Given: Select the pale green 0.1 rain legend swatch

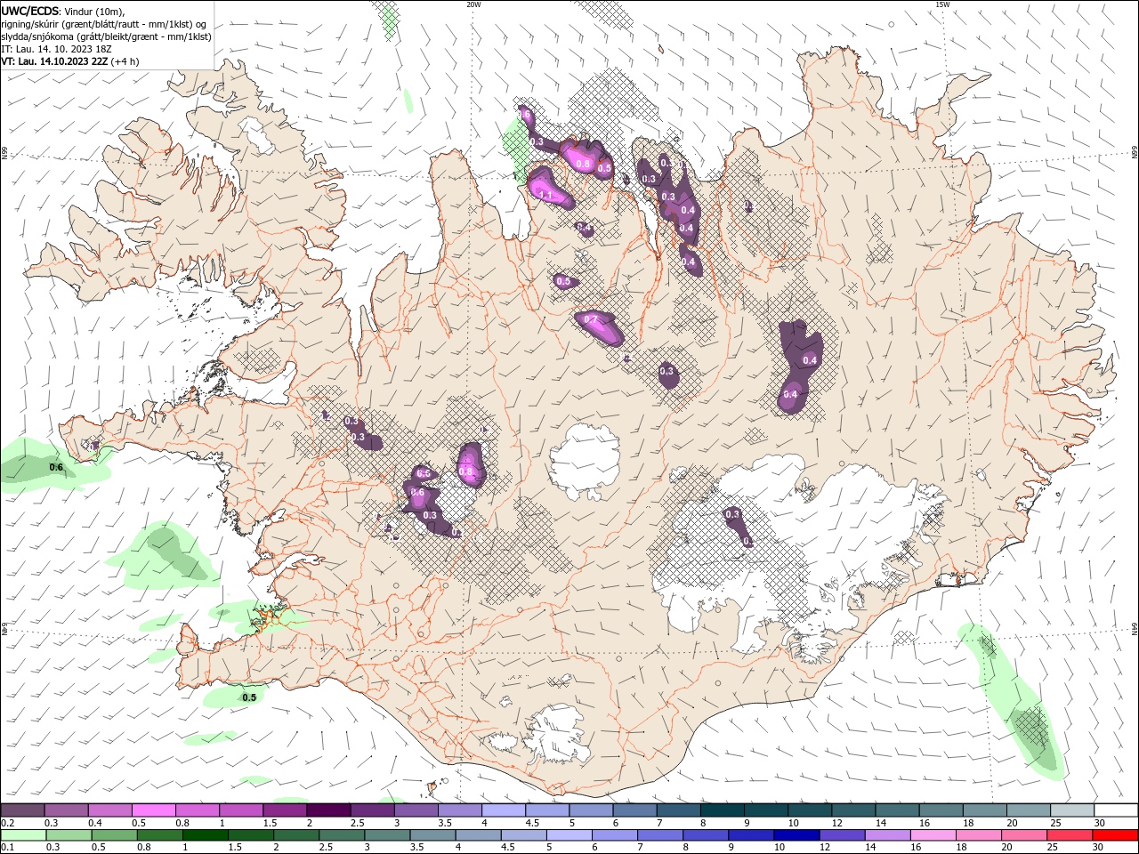Looking at the screenshot, I should [x=23, y=835].
